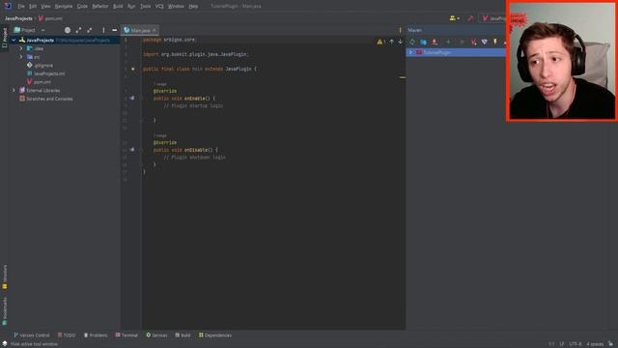Toggle Maven Offline Mode icon
The image size is (618, 348).
coord(485,42)
